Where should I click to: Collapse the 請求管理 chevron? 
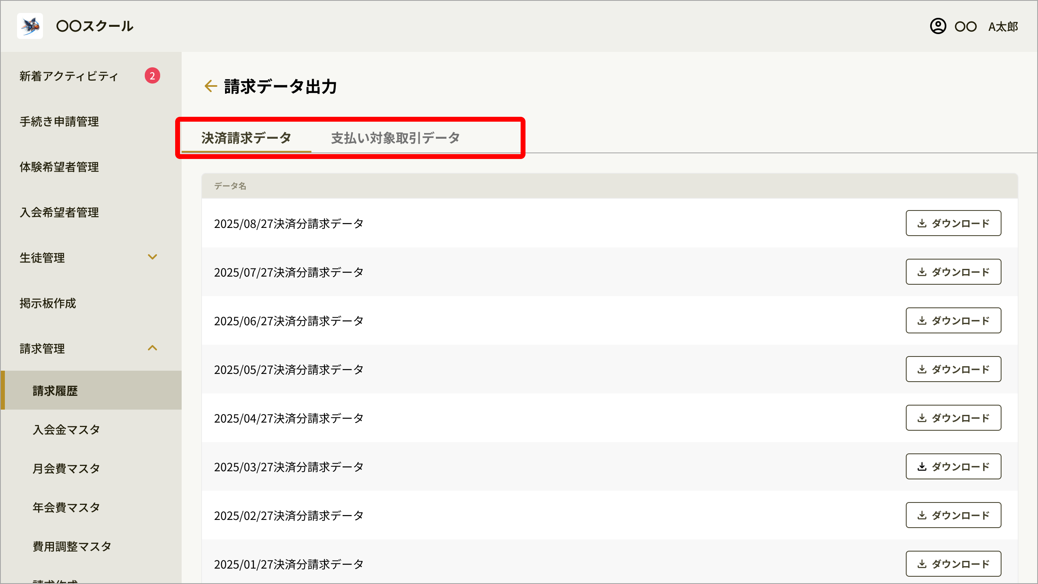[152, 348]
